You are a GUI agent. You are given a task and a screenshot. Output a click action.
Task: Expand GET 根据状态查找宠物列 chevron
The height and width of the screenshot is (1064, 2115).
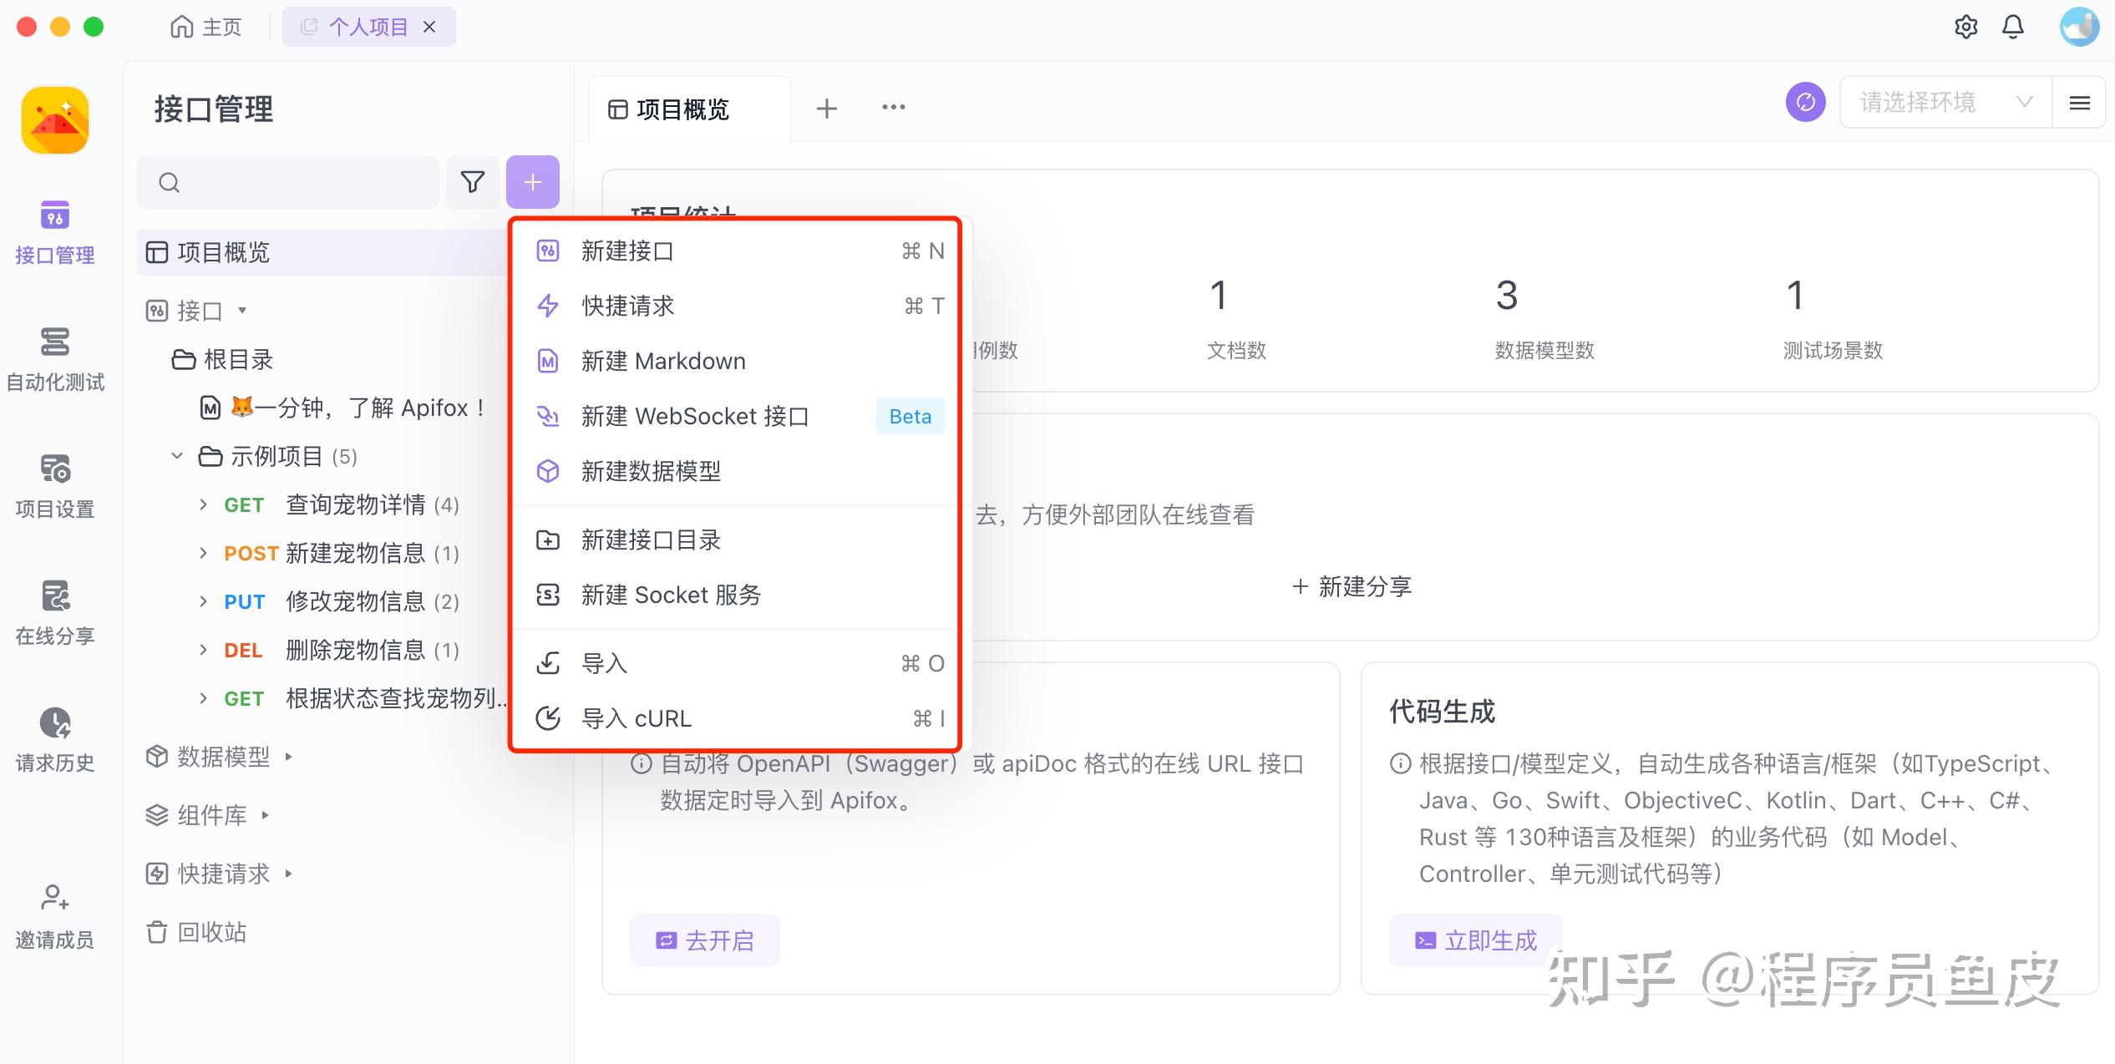coord(203,698)
